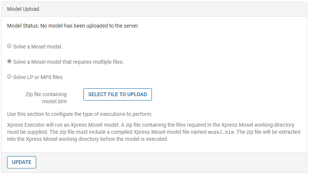This screenshot has height=174, width=309.
Task: Click "No model has been uploaded" status message
Action: (x=89, y=26)
